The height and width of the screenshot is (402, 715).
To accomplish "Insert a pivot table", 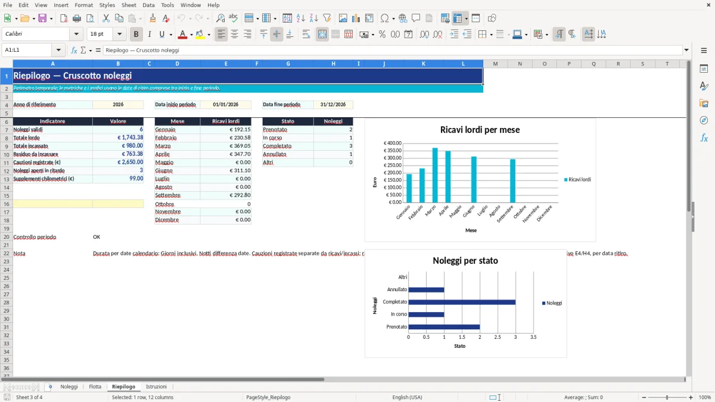I will tap(369, 18).
